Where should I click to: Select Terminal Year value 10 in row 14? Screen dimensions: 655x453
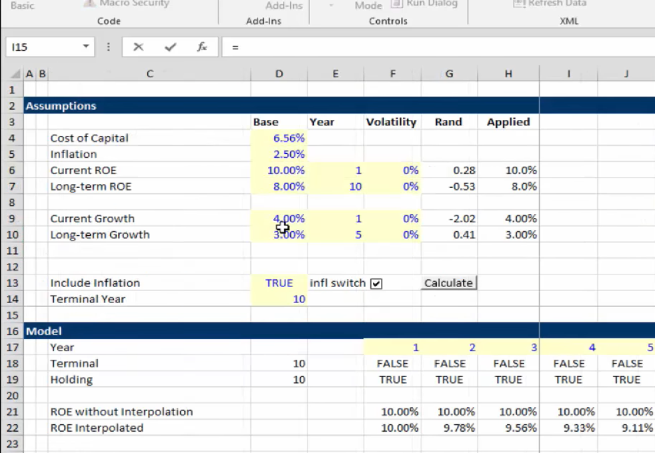click(279, 299)
